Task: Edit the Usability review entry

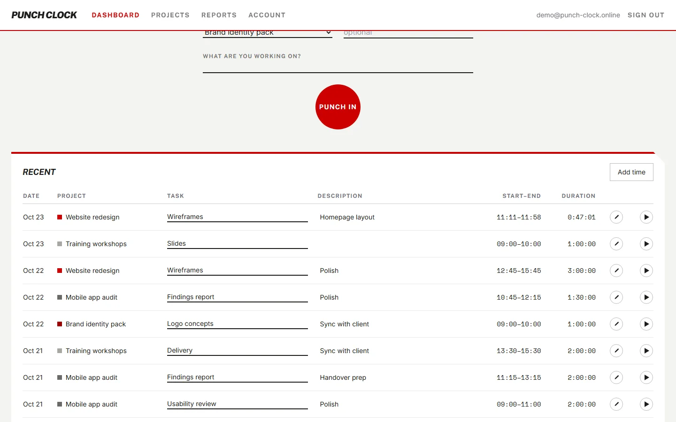Action: click(x=616, y=404)
